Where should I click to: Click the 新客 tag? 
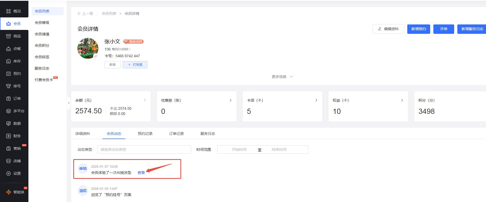click(113, 65)
